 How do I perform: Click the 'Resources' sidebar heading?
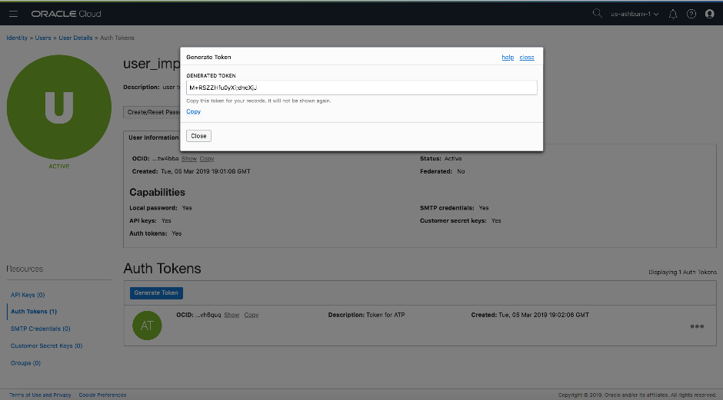click(25, 269)
